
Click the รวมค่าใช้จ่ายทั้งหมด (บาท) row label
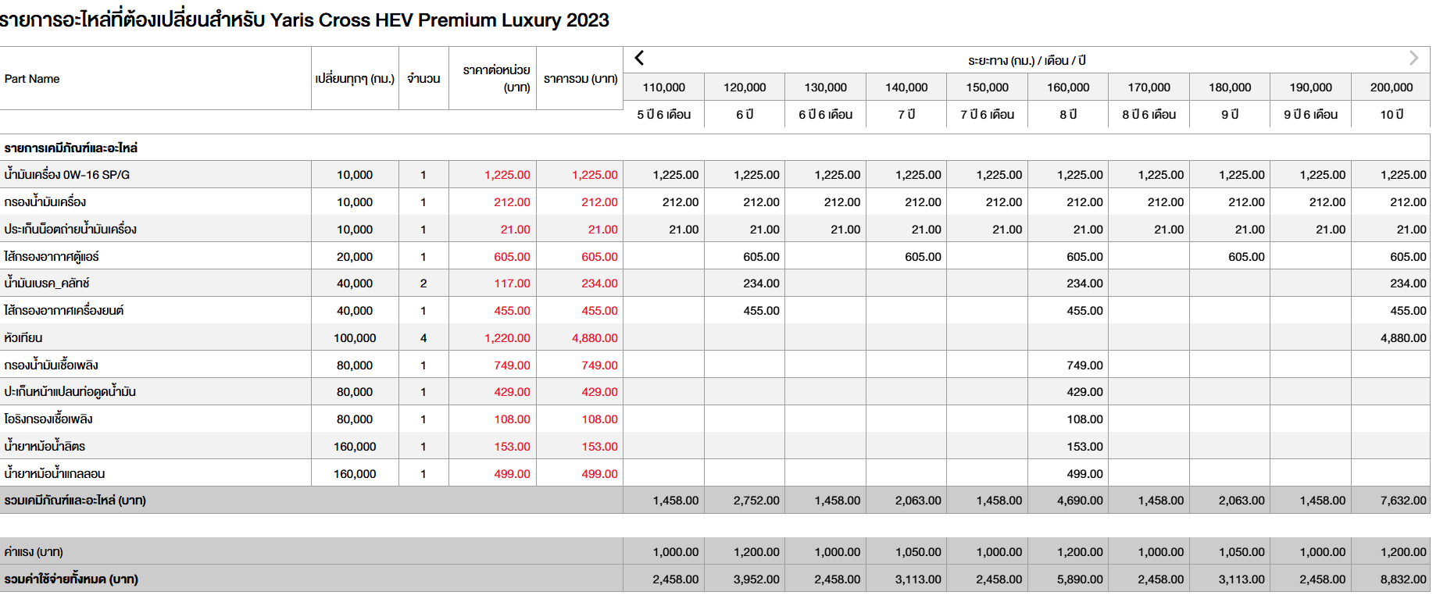click(71, 579)
